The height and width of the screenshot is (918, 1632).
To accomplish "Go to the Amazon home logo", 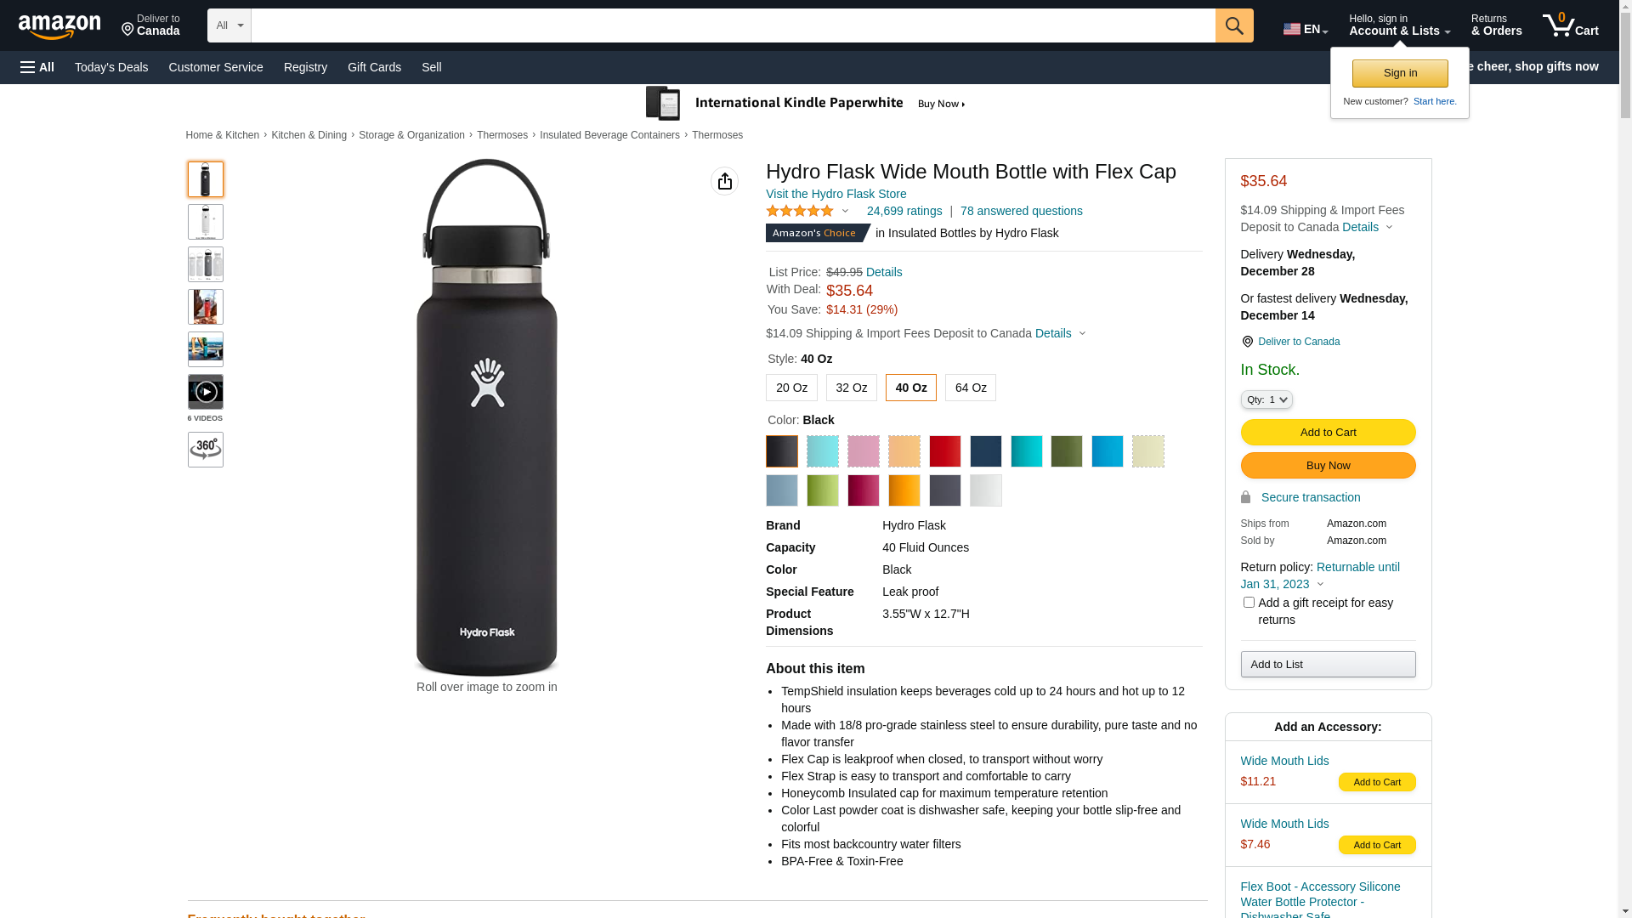I will tap(59, 27).
